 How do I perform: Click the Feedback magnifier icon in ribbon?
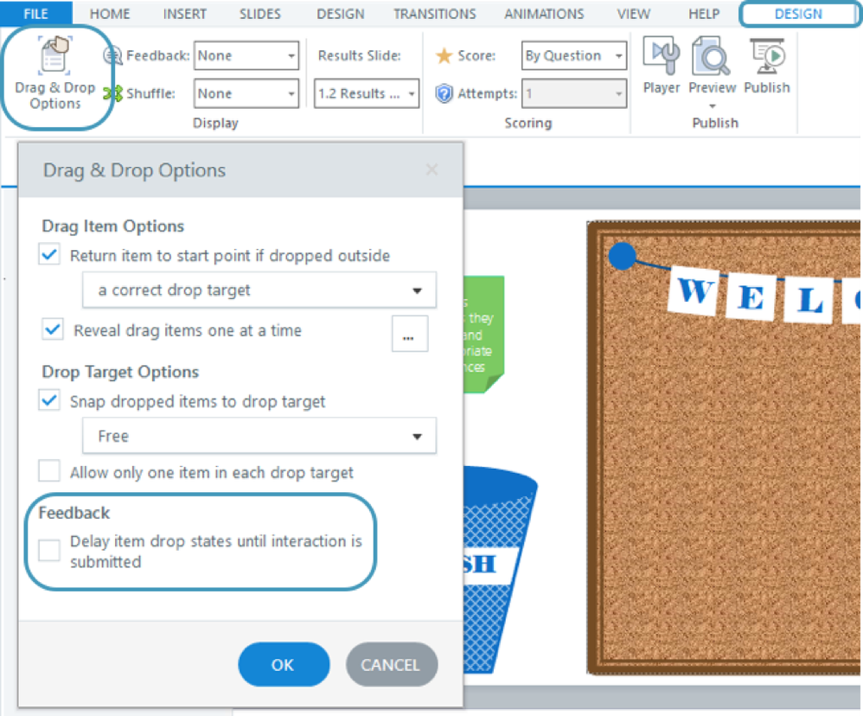click(x=112, y=55)
